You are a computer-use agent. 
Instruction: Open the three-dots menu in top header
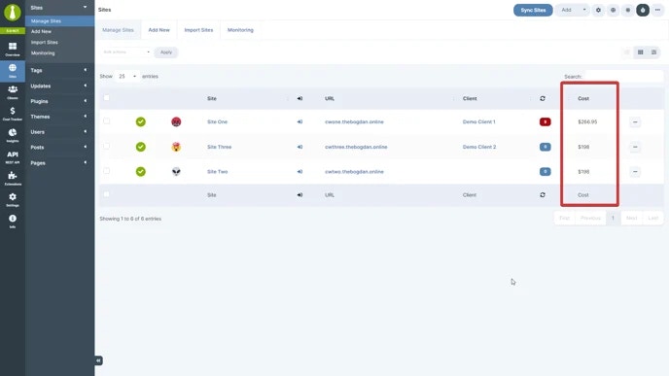pos(657,10)
